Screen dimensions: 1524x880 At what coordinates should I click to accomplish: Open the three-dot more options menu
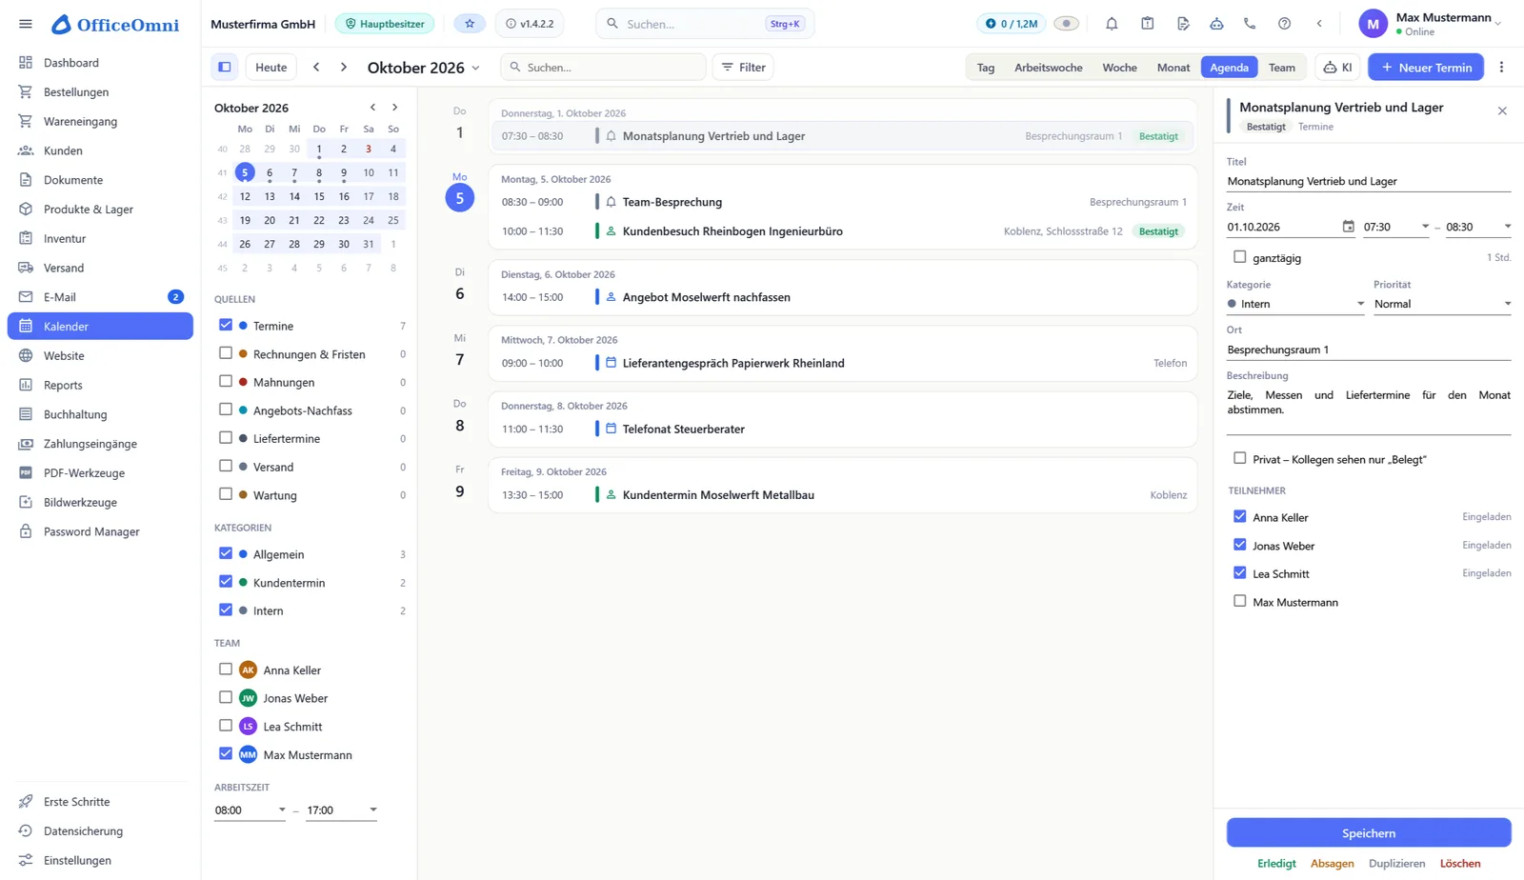click(1502, 68)
